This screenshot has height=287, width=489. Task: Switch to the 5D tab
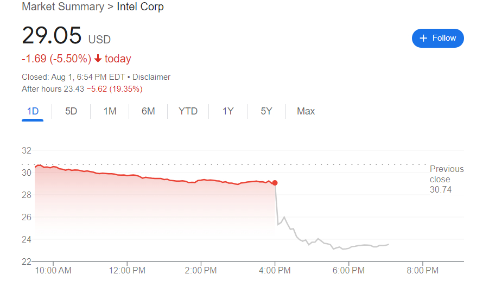coord(71,111)
